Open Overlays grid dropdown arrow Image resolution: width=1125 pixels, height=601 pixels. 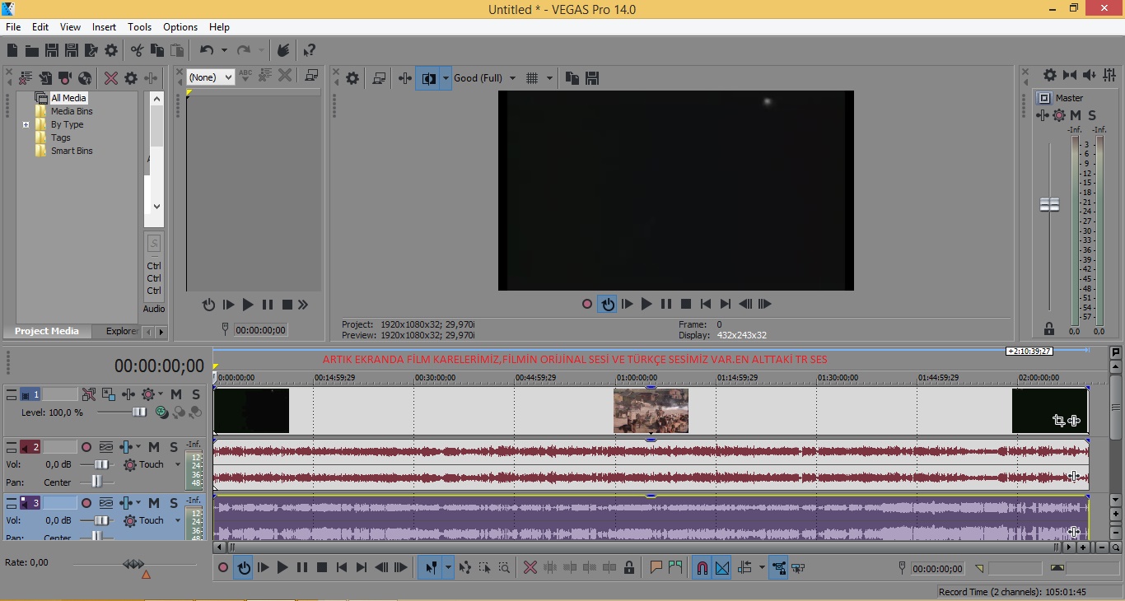[x=549, y=78]
